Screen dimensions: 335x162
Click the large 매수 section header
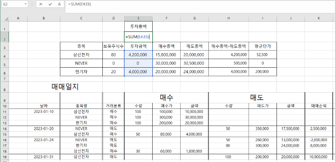point(166,97)
